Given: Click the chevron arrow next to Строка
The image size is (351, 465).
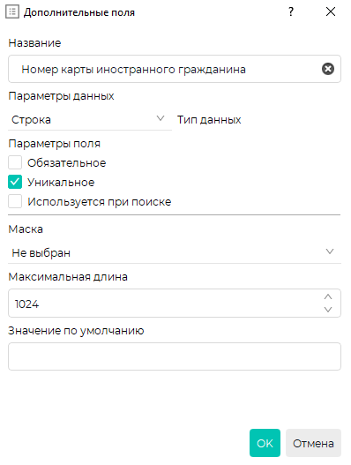Looking at the screenshot, I should (161, 118).
